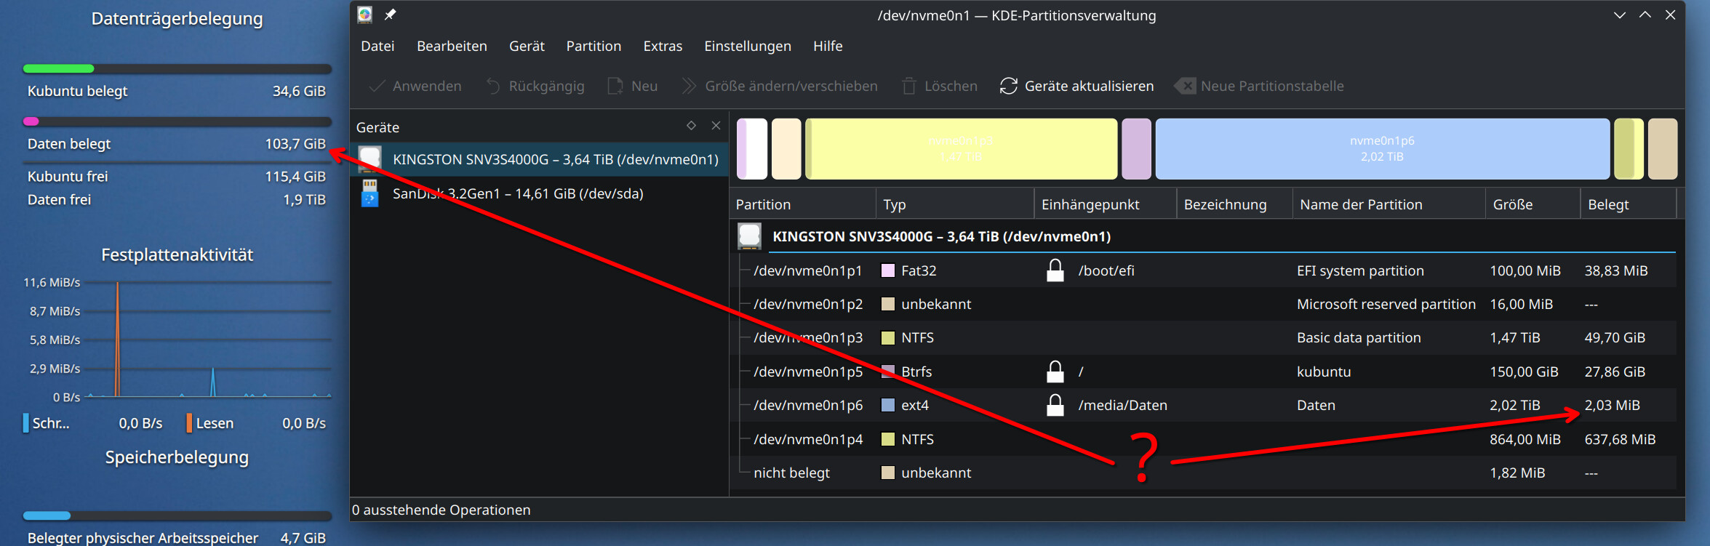Click the Neu toolbar button

pyautogui.click(x=633, y=86)
